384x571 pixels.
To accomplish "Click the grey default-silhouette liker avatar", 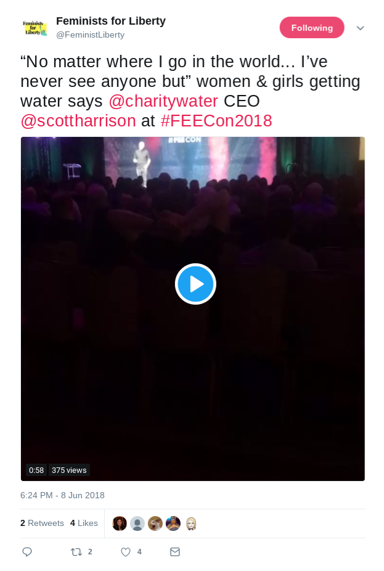I will click(137, 524).
